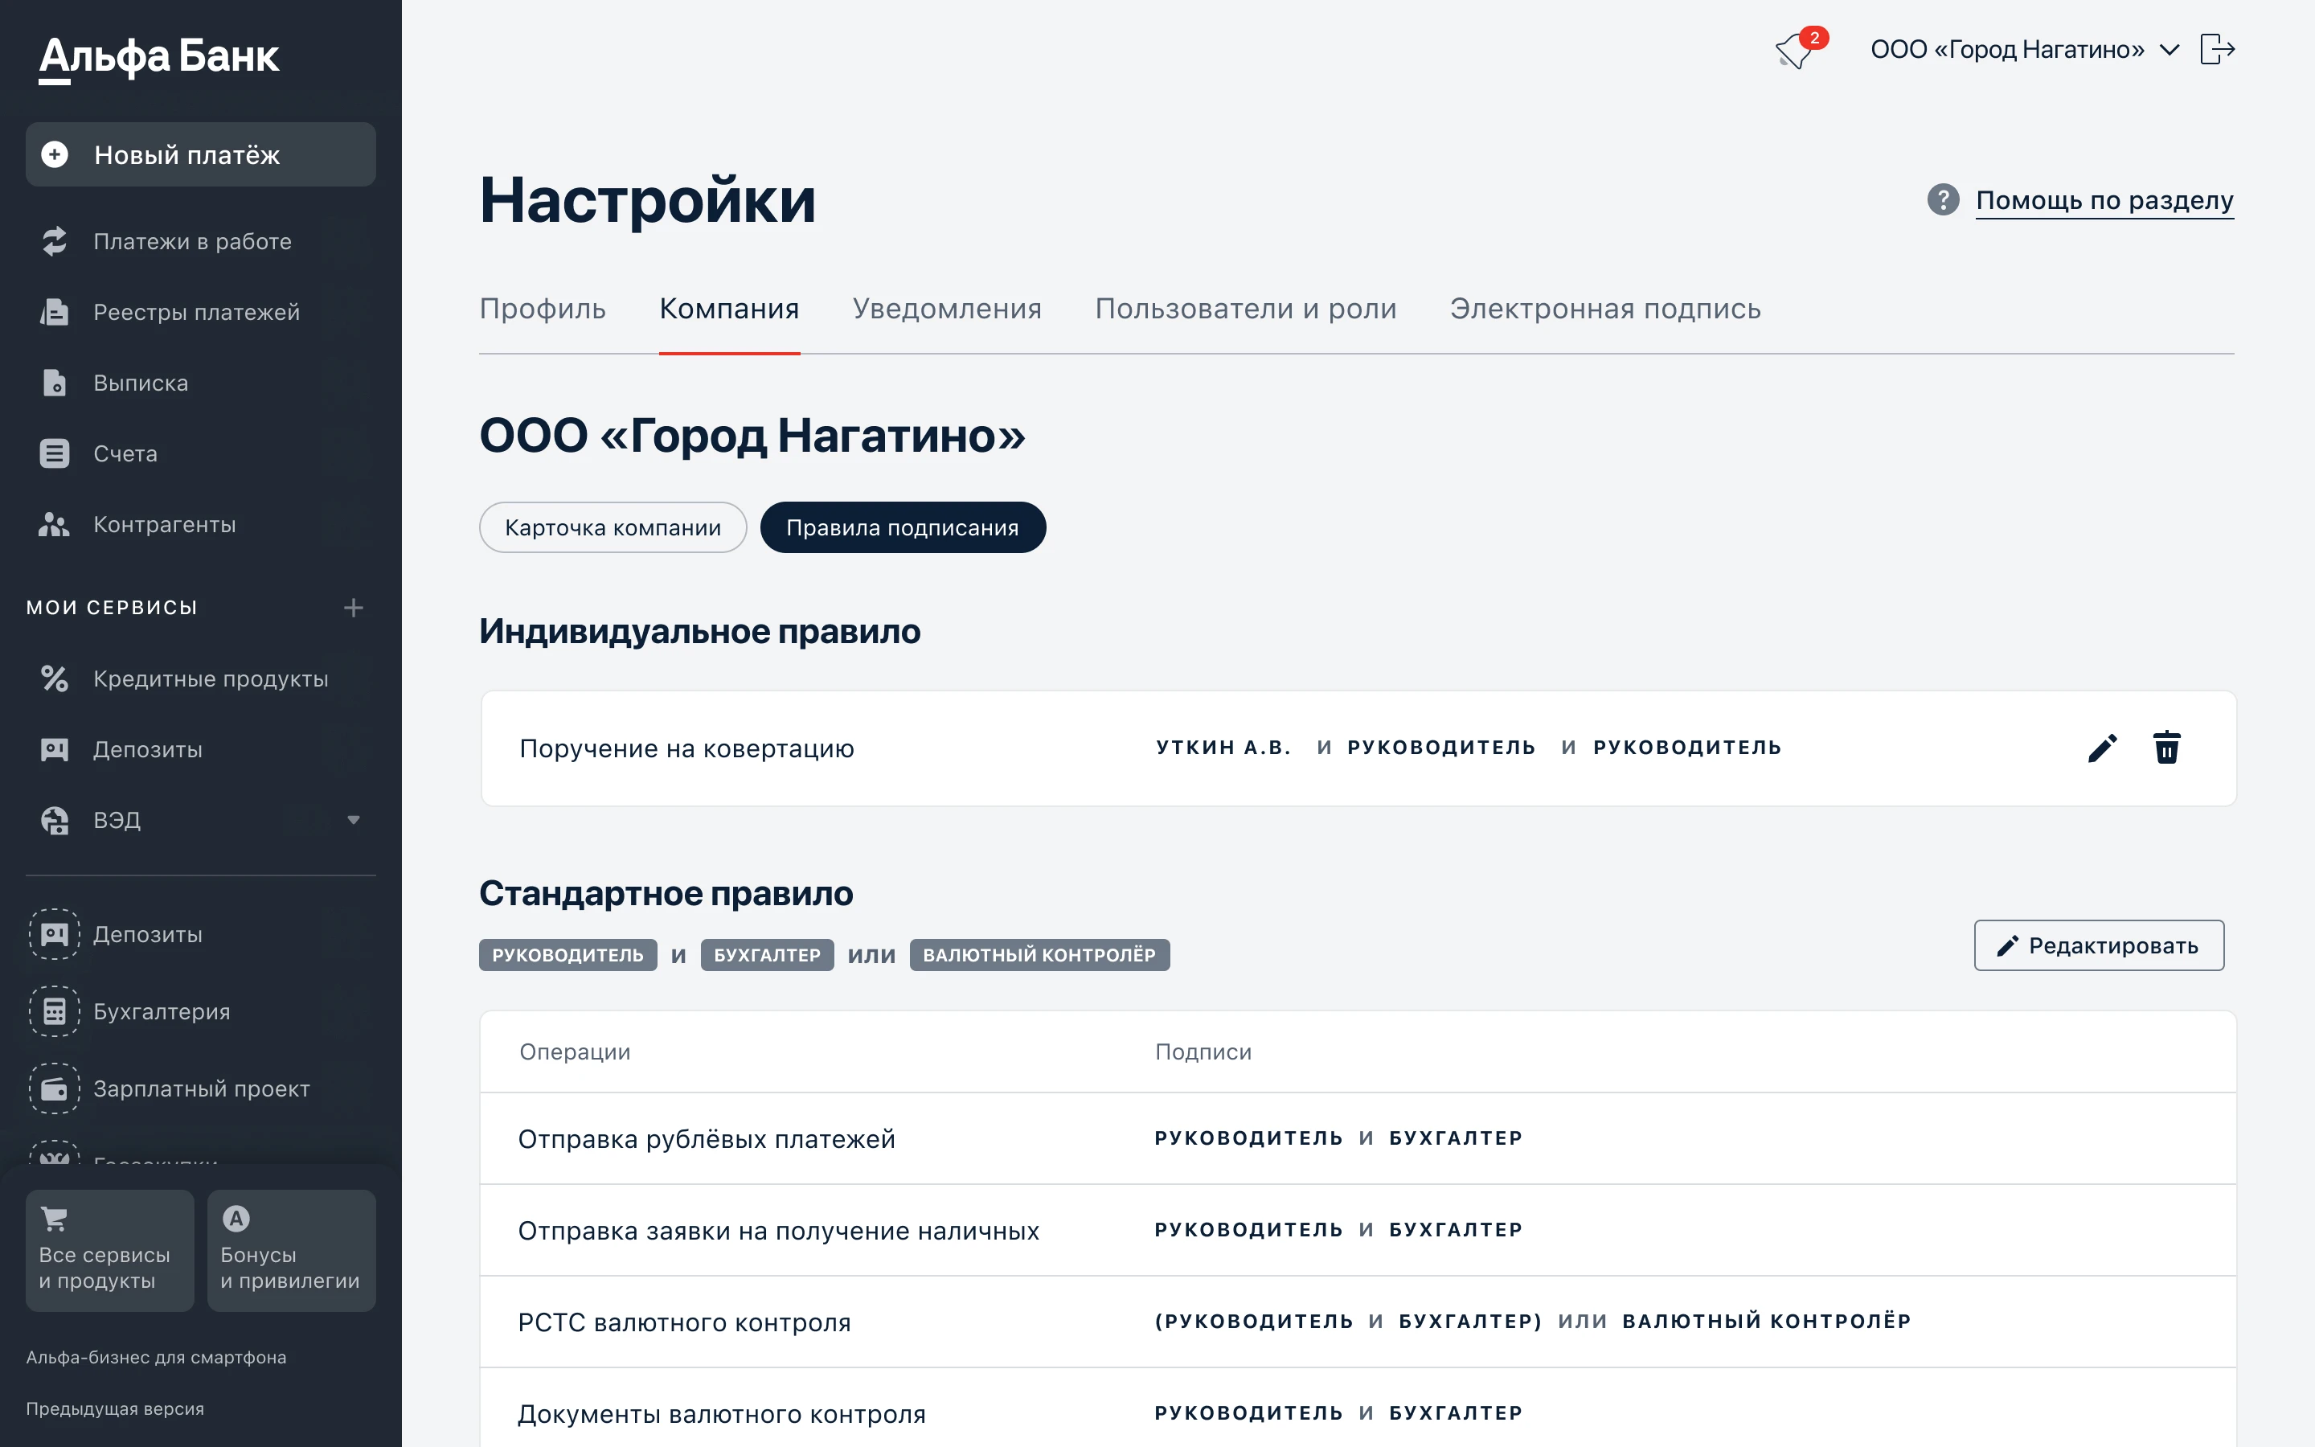Expand the ВЭД sidebar submenu arrow
The height and width of the screenshot is (1447, 2315).
(x=353, y=820)
